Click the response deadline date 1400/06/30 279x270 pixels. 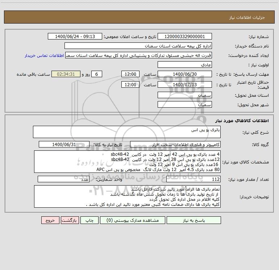click(x=185, y=74)
